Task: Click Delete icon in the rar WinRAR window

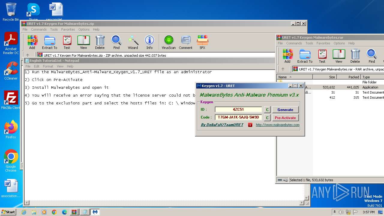Action: click(355, 56)
